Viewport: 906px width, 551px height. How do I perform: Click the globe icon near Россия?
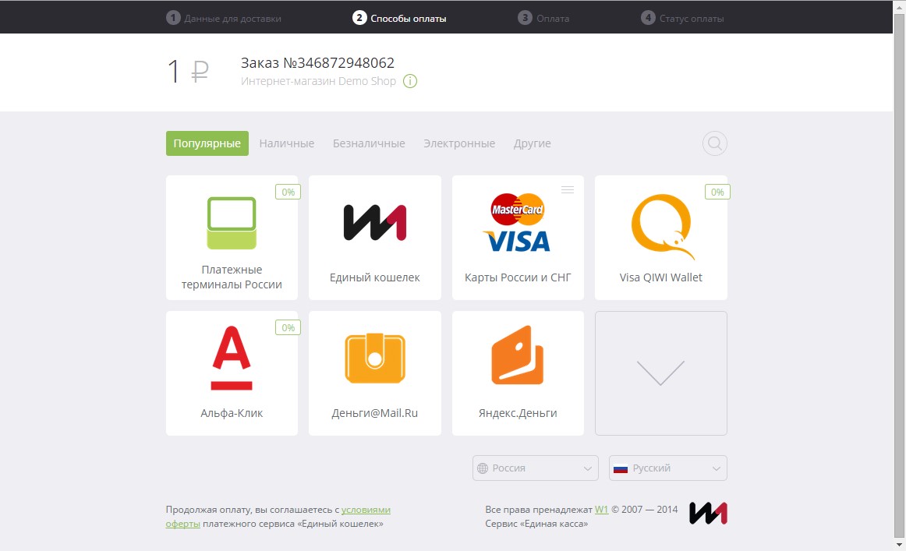point(483,468)
